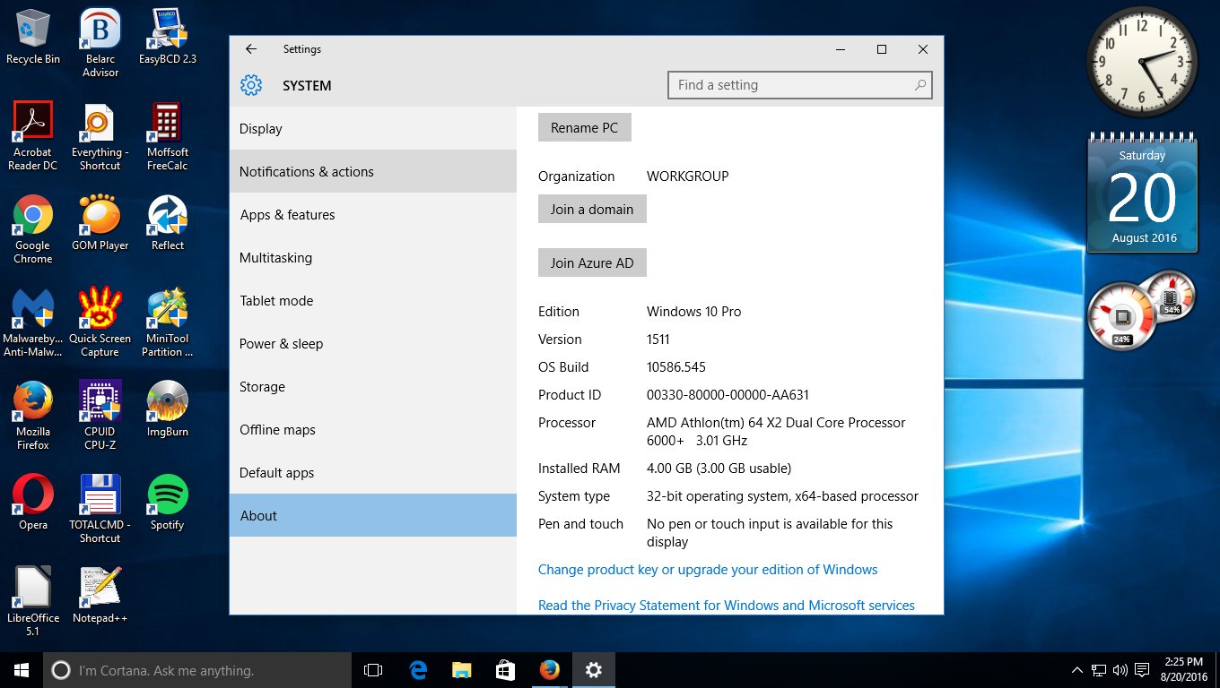Open Microsoft Edge from the taskbar

click(418, 670)
